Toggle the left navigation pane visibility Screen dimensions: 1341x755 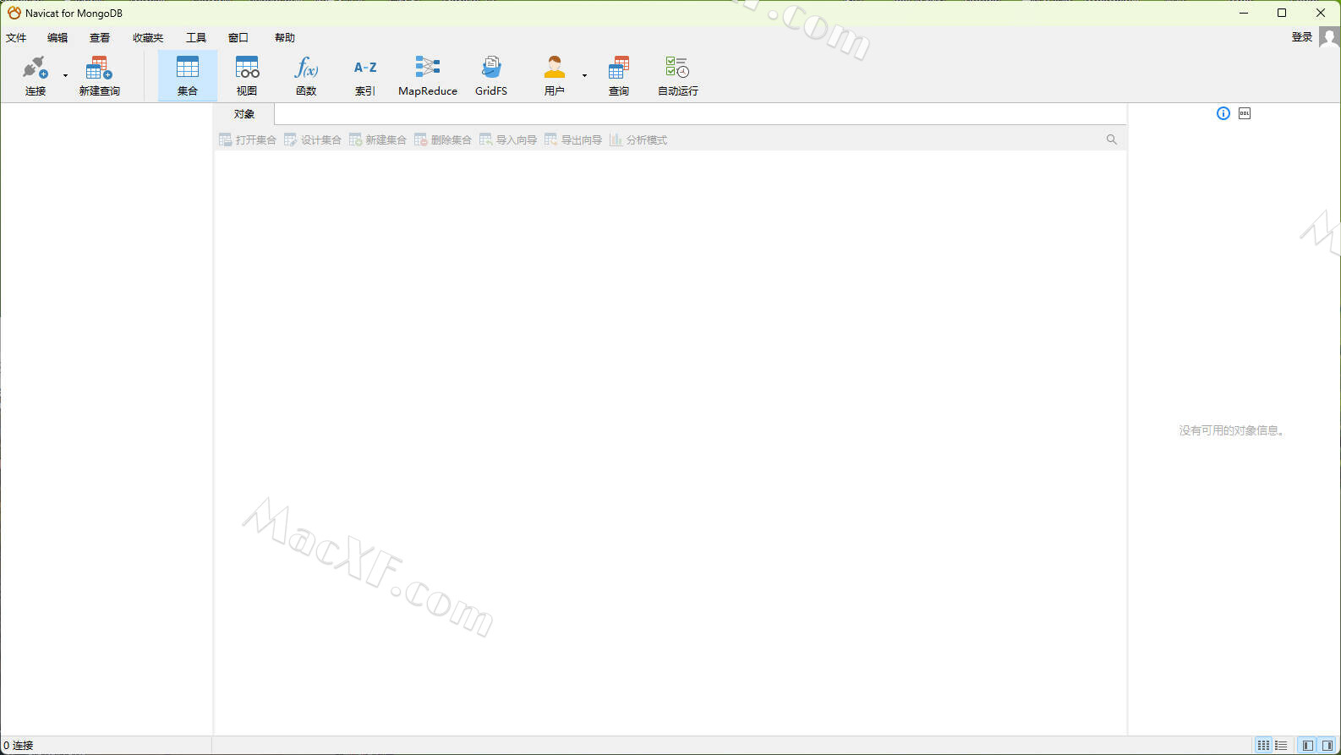click(x=1308, y=745)
